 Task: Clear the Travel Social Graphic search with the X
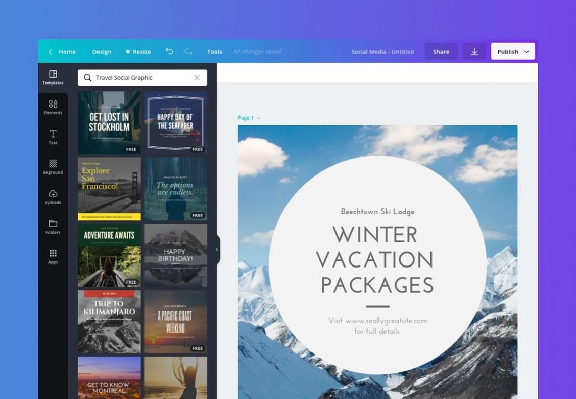click(197, 77)
